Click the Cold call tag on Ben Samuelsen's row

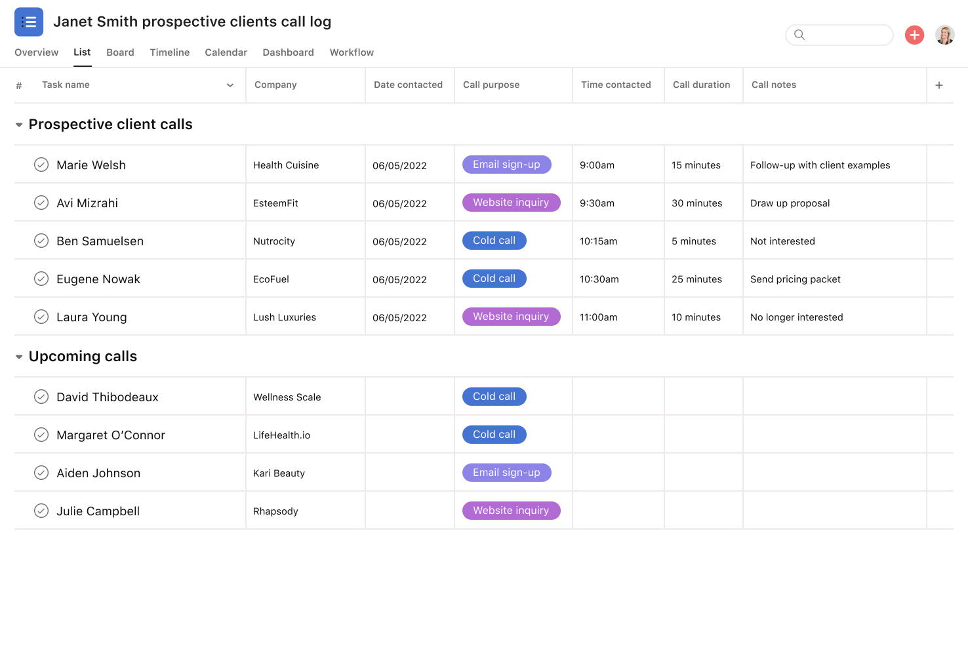494,240
